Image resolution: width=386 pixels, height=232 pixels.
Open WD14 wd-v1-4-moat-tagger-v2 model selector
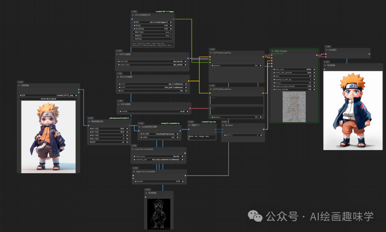tap(153, 22)
